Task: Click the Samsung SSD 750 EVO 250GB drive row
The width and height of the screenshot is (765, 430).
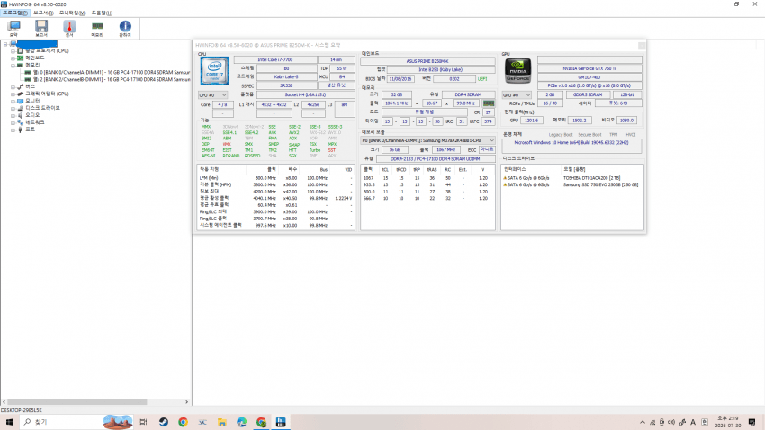Action: coord(571,184)
